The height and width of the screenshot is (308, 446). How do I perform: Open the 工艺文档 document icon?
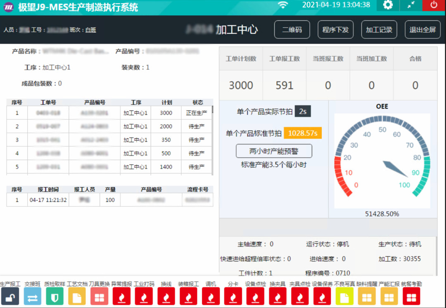(77, 296)
